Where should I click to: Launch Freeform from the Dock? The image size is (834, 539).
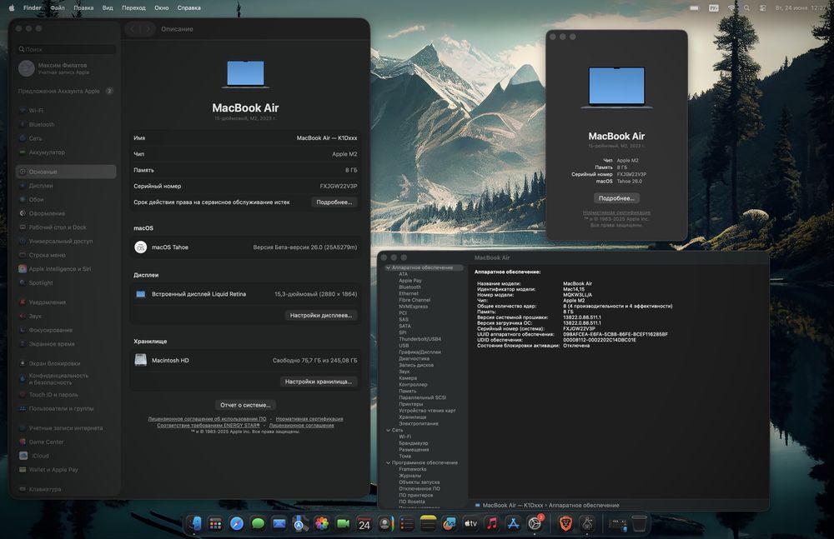pyautogui.click(x=450, y=523)
